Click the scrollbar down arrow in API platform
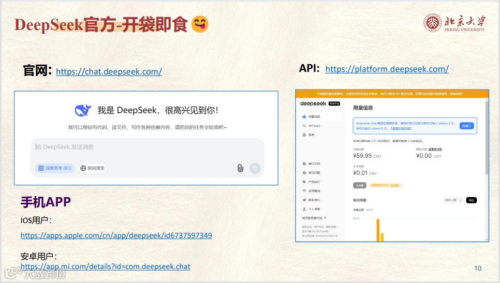 coord(487,240)
